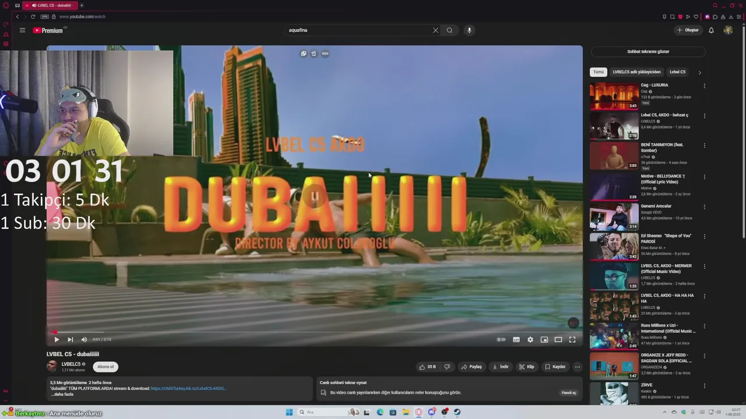Expand description with ...daha fazla

62,394
